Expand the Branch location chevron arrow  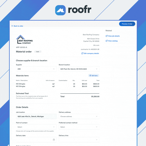(97, 69)
